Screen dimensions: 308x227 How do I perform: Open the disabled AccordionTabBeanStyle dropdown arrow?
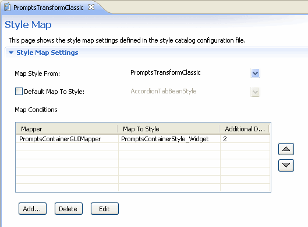(x=255, y=92)
